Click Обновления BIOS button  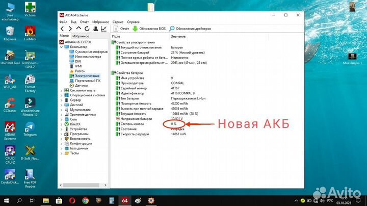click(x=149, y=29)
